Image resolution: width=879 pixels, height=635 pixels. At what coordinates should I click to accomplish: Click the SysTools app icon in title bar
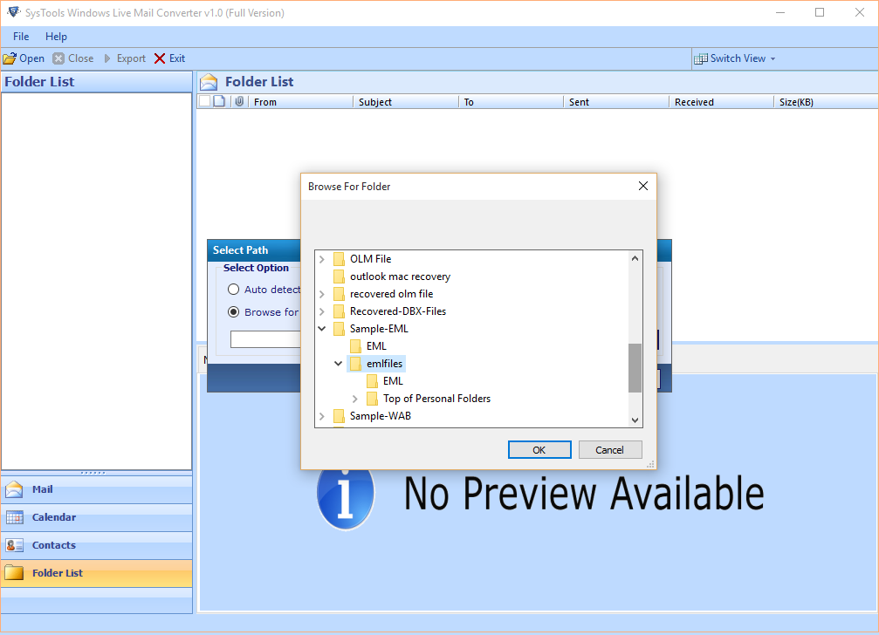[13, 11]
